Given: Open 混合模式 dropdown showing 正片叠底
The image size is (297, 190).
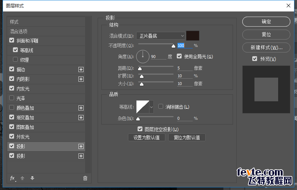Looking at the screenshot, I should (161, 36).
